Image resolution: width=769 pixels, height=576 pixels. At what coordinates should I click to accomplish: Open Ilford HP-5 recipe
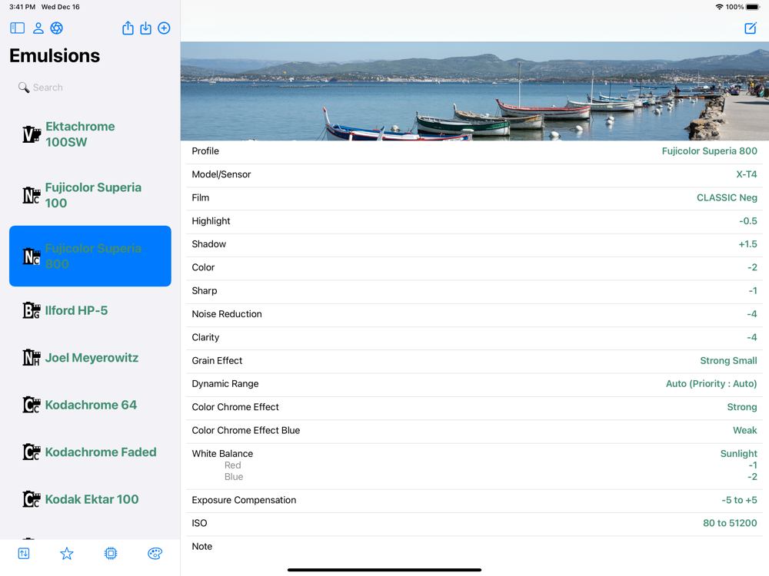pos(90,310)
